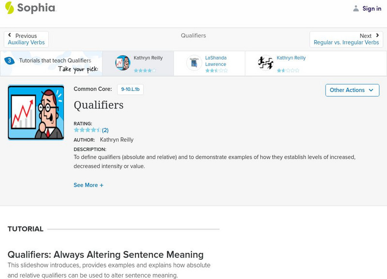Screen dimensions: 387x279
Task: Rate the tutorial using the star rating
Action: click(x=87, y=130)
